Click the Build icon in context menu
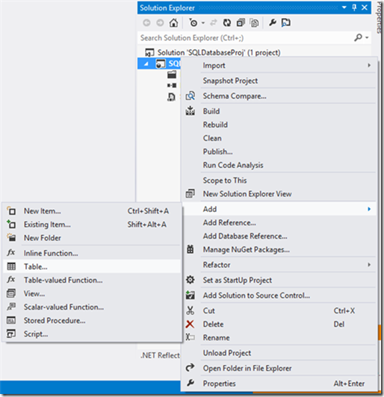This screenshot has height=397, width=384. click(190, 111)
